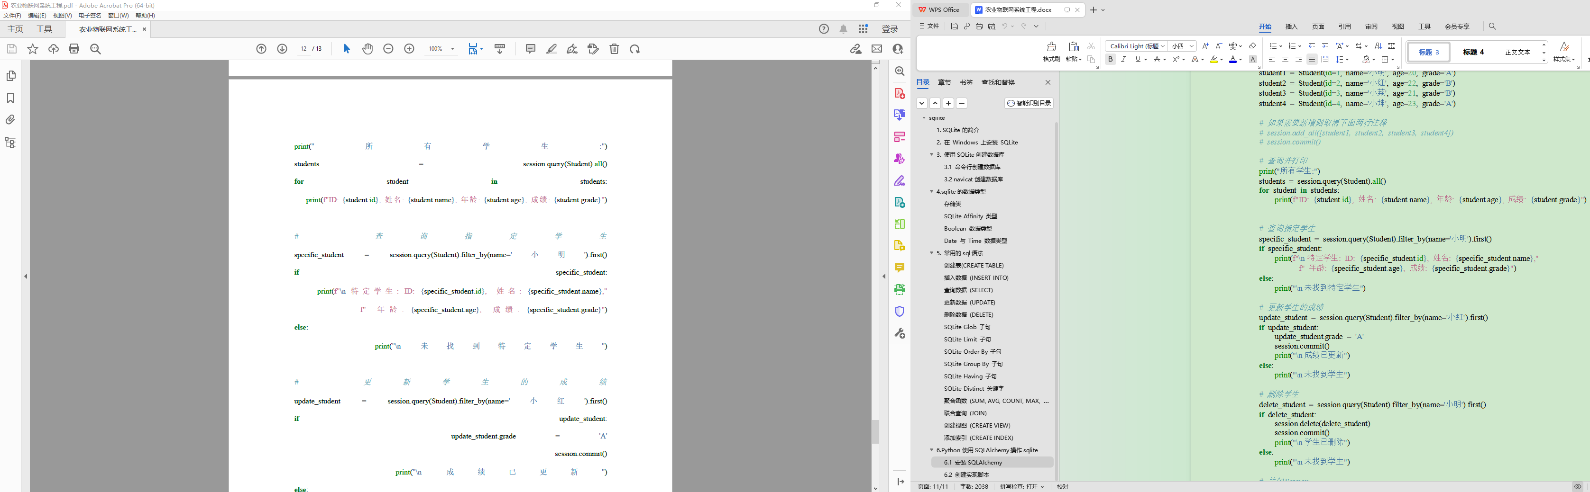Open attachments panel in Acrobat sidebar

coord(10,120)
